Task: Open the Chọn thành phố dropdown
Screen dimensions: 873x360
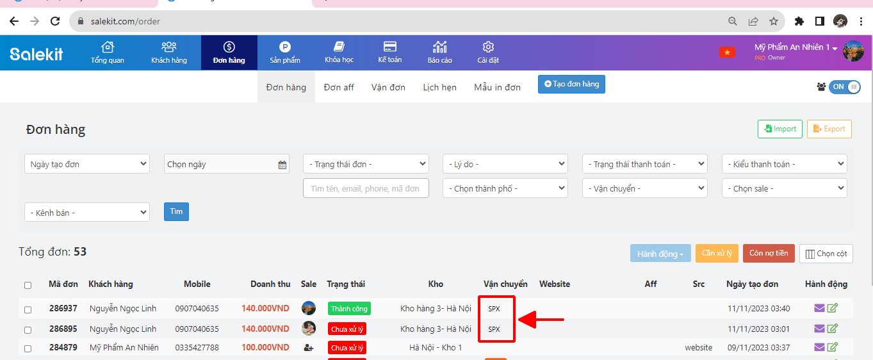Action: tap(505, 188)
